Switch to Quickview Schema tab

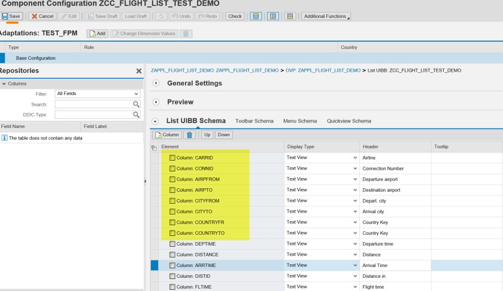[x=349, y=121]
